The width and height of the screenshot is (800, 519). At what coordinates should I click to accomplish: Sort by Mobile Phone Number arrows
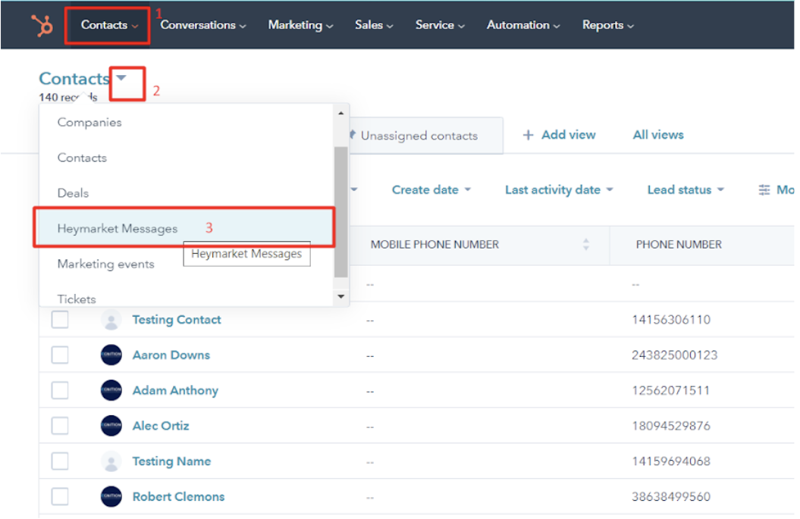click(x=585, y=244)
